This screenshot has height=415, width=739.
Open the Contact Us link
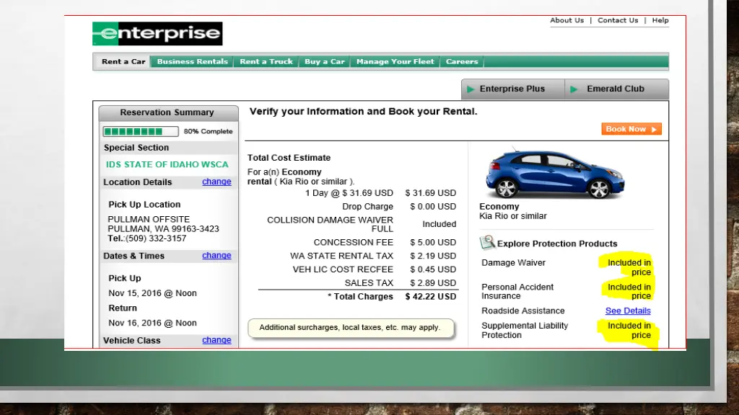pyautogui.click(x=618, y=20)
